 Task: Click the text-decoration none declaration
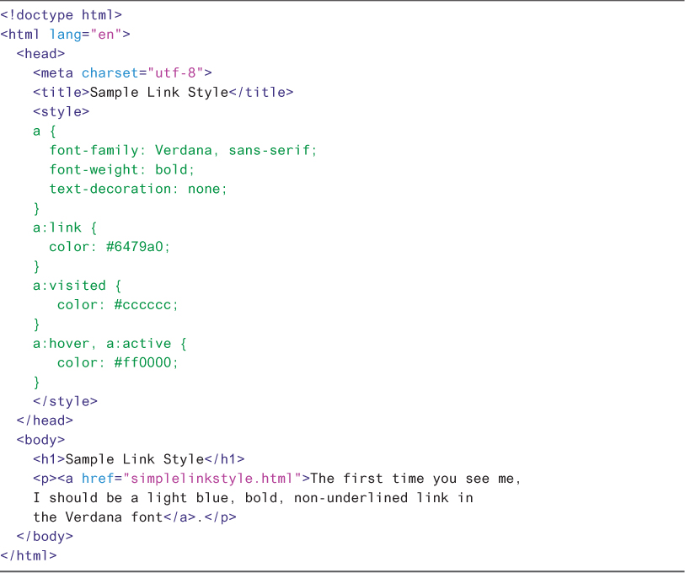pyautogui.click(x=138, y=189)
